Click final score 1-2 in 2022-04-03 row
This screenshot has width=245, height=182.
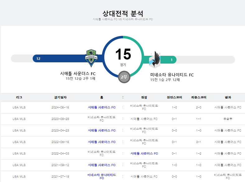pyautogui.click(x=199, y=154)
